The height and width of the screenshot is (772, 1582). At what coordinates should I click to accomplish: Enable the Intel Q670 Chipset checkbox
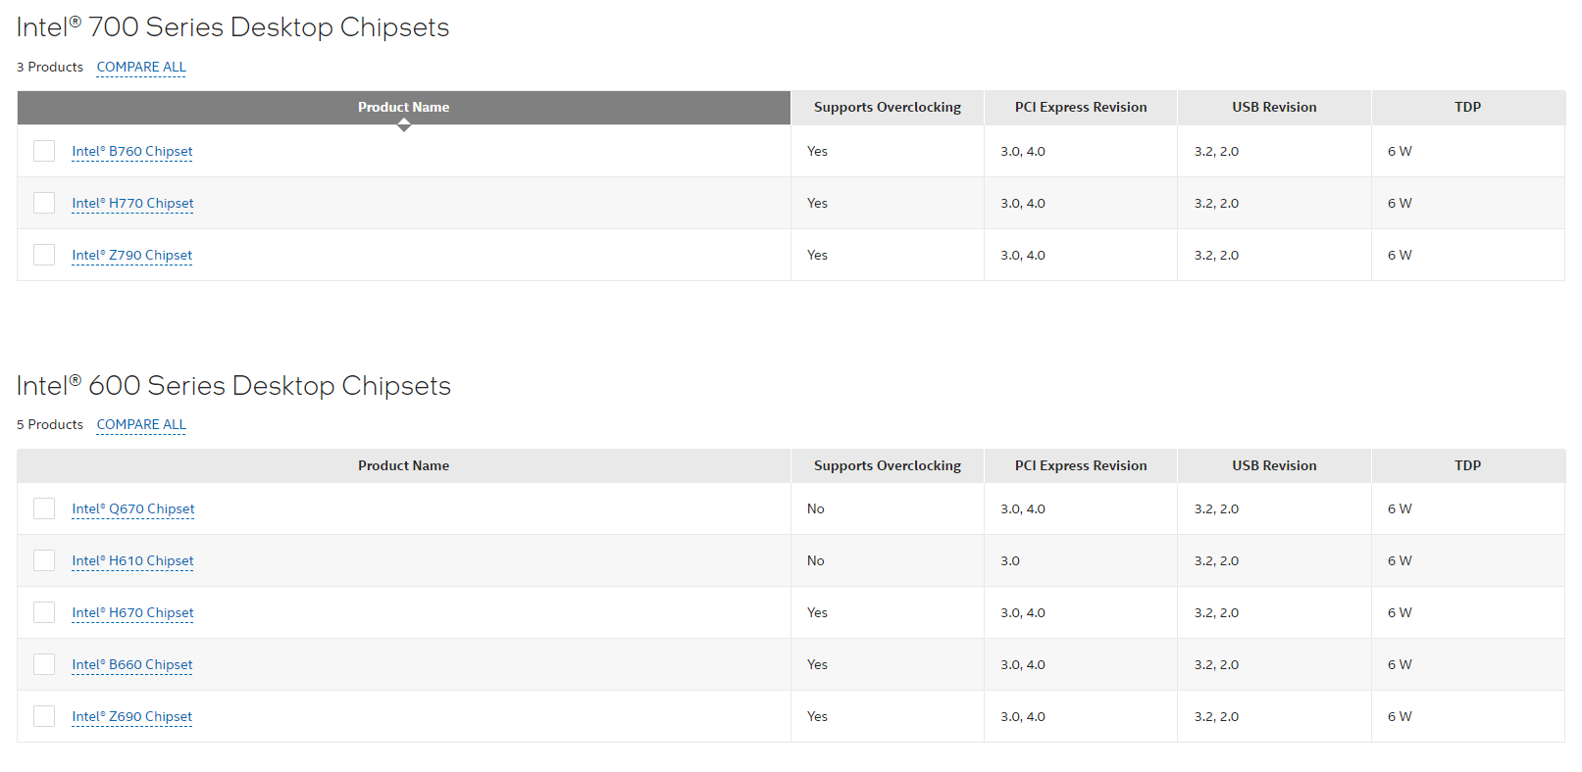(44, 508)
